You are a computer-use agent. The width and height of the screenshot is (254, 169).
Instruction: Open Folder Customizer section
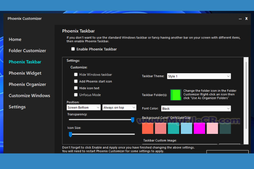tap(28, 51)
